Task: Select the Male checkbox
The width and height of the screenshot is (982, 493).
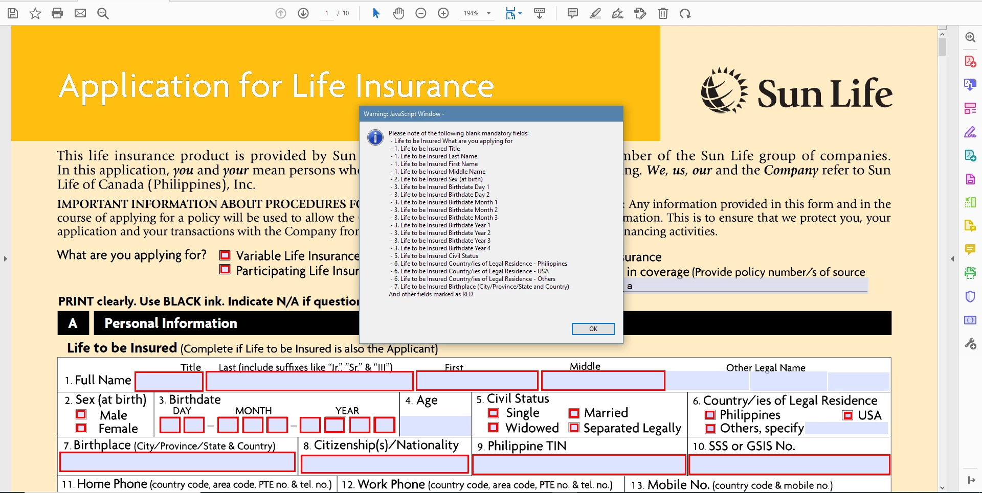Action: (81, 414)
